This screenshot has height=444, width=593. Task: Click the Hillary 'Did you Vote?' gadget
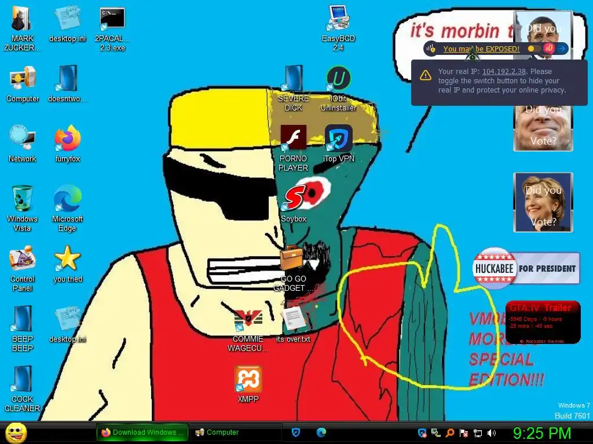(x=543, y=202)
